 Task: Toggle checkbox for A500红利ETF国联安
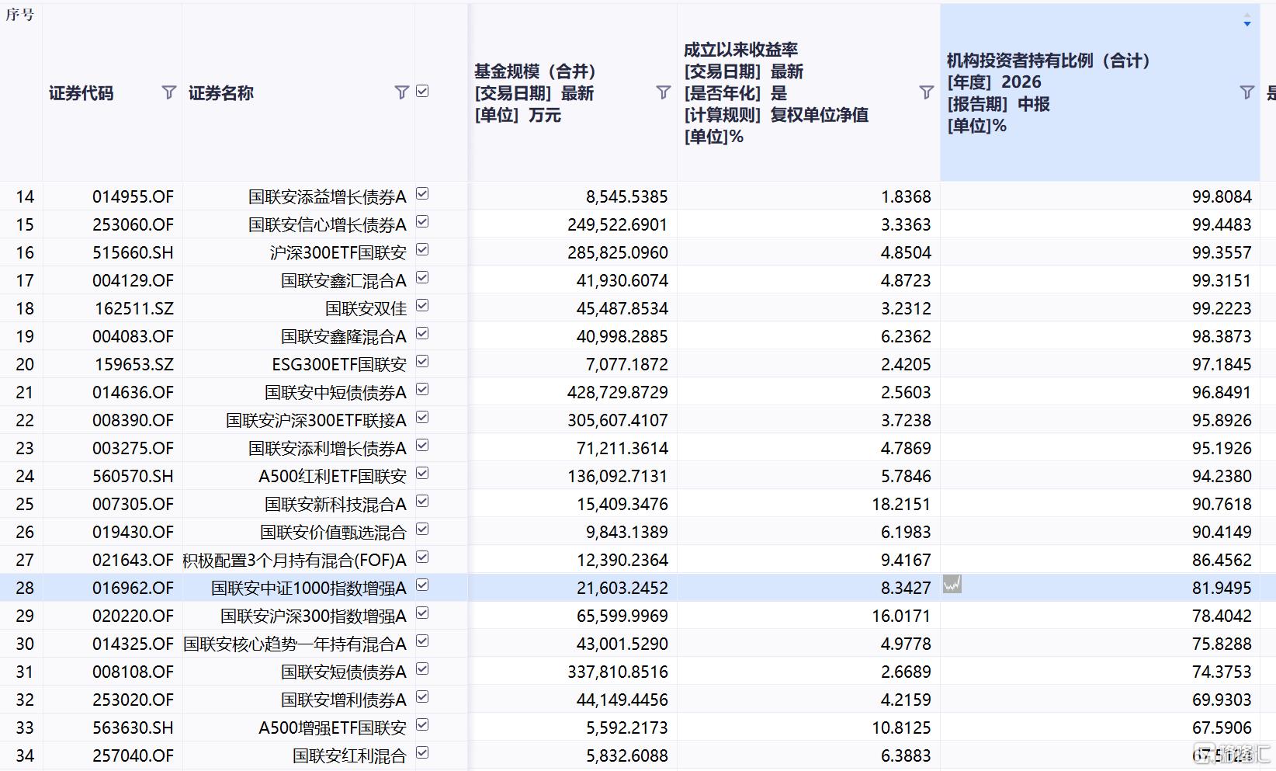422,474
